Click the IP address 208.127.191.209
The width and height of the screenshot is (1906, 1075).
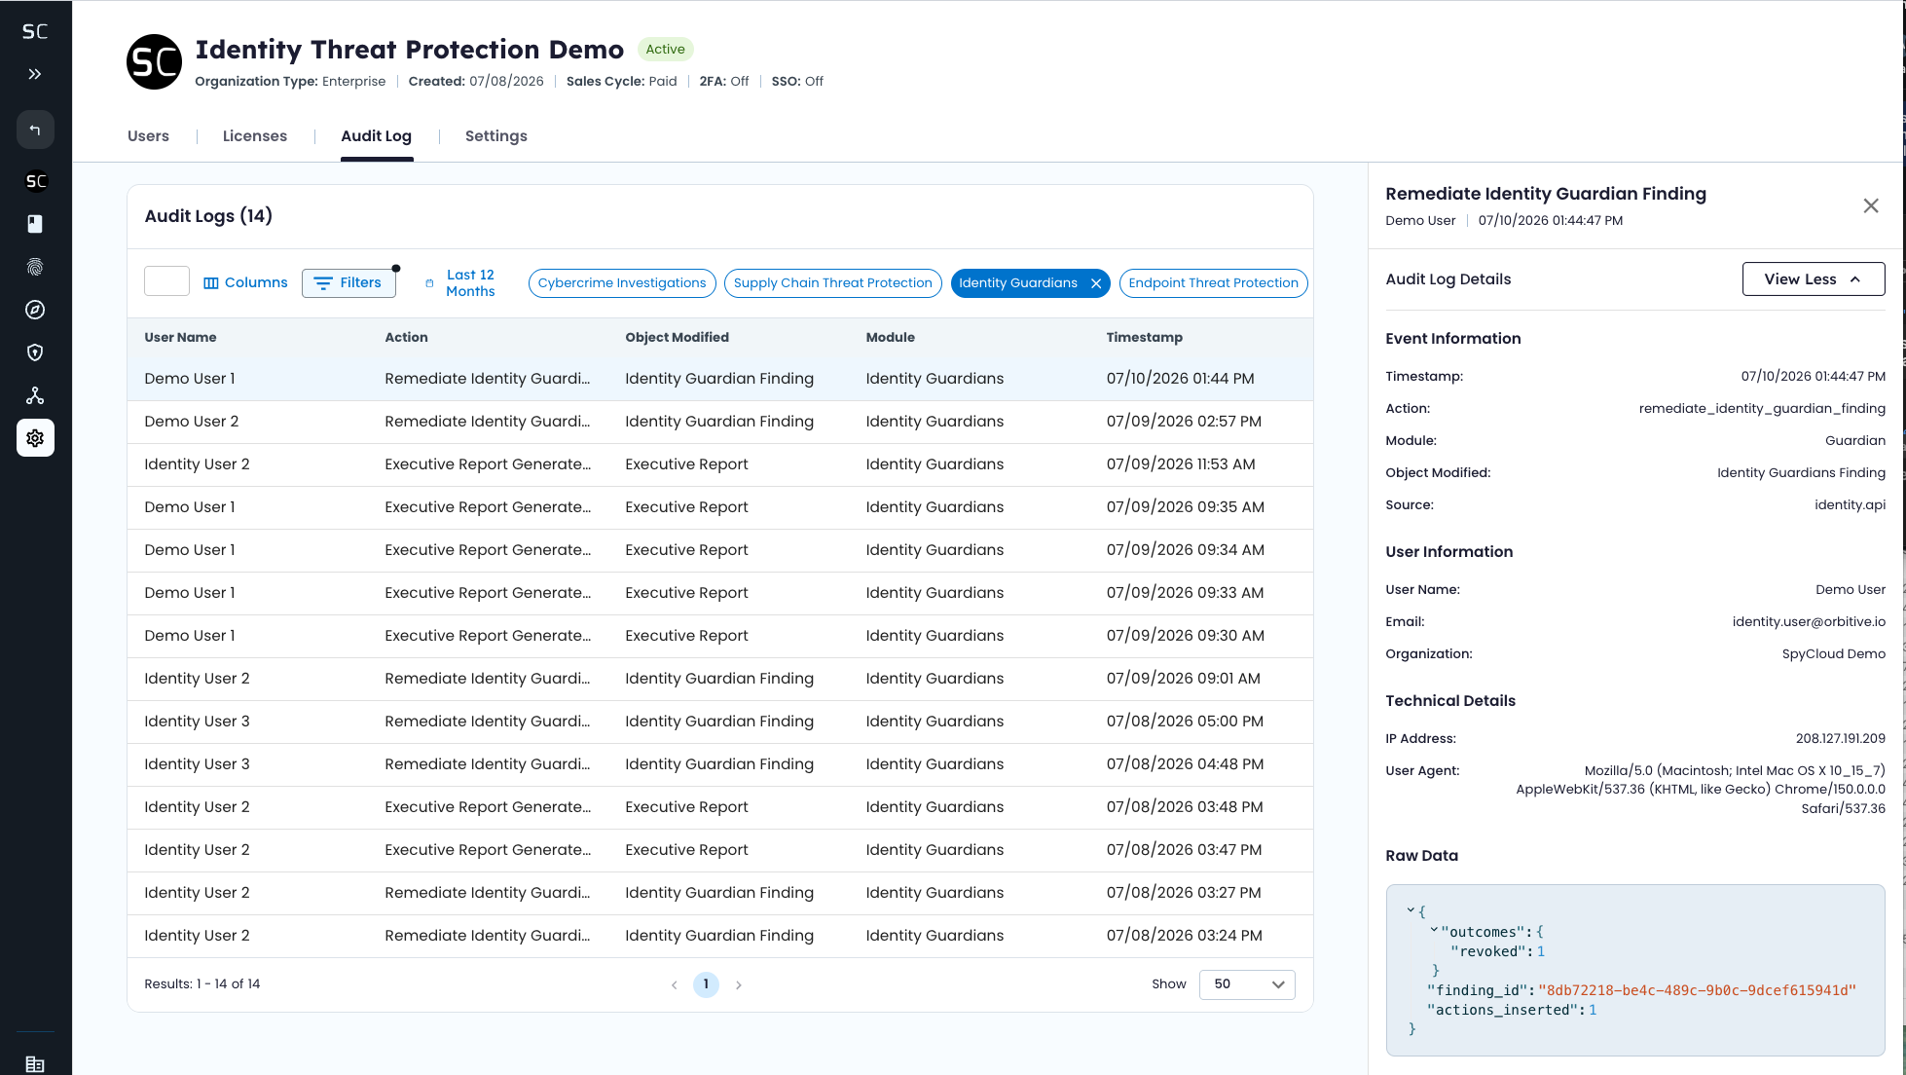coord(1841,739)
